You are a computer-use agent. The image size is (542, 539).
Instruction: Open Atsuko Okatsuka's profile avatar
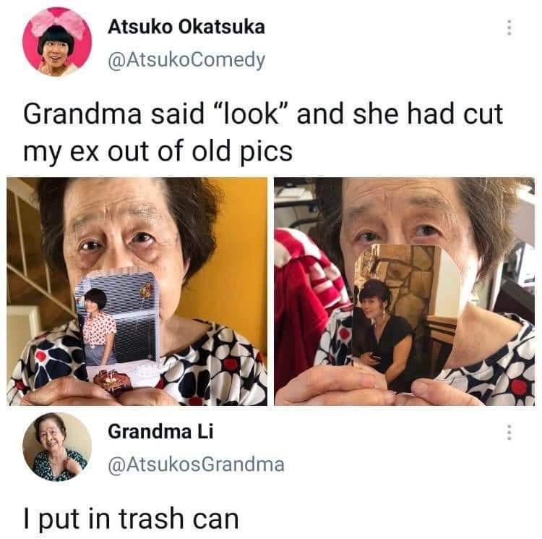click(x=57, y=42)
